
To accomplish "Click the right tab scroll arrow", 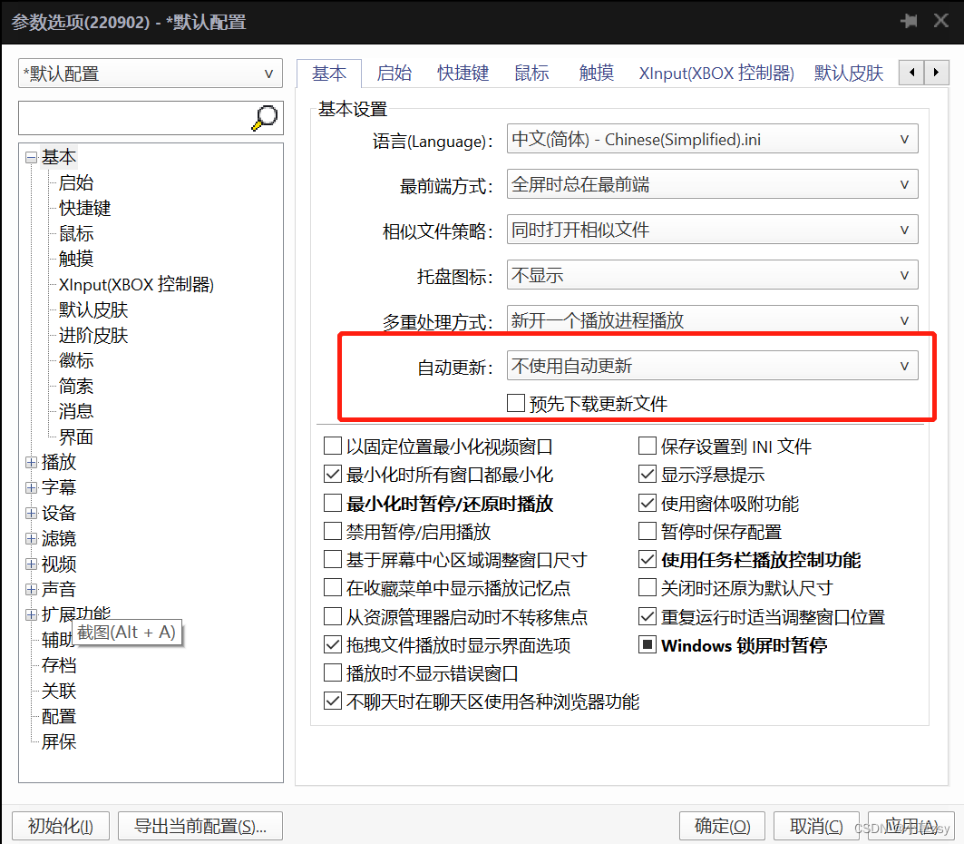I will coord(936,72).
